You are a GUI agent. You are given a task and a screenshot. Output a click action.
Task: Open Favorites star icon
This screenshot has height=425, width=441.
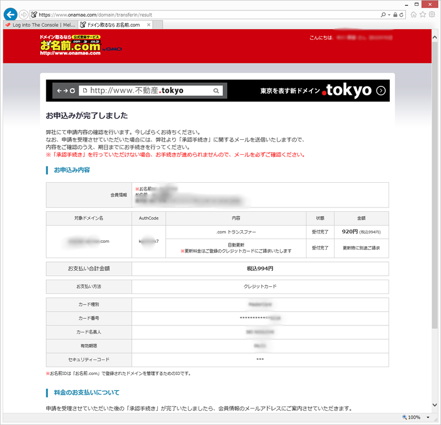[423, 15]
